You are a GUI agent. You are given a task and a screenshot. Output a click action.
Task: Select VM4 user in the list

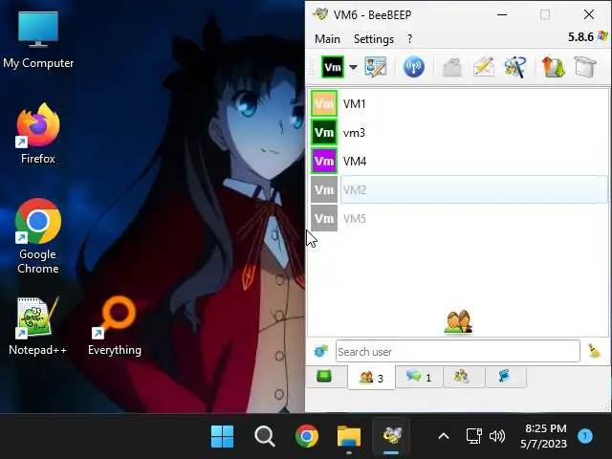pyautogui.click(x=459, y=162)
